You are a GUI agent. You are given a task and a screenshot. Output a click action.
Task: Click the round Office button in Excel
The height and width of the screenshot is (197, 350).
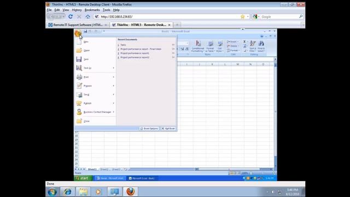78,33
